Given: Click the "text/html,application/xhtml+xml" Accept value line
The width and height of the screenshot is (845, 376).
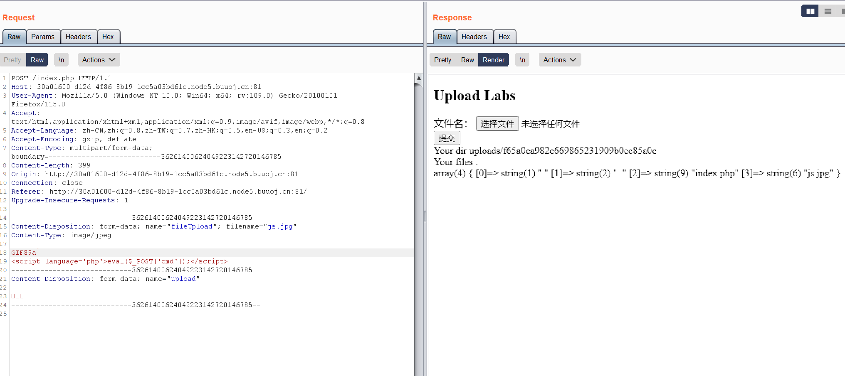Looking at the screenshot, I should pyautogui.click(x=188, y=122).
